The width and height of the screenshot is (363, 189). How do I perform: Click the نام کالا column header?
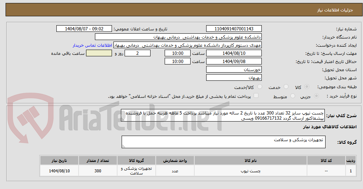tap(251, 160)
